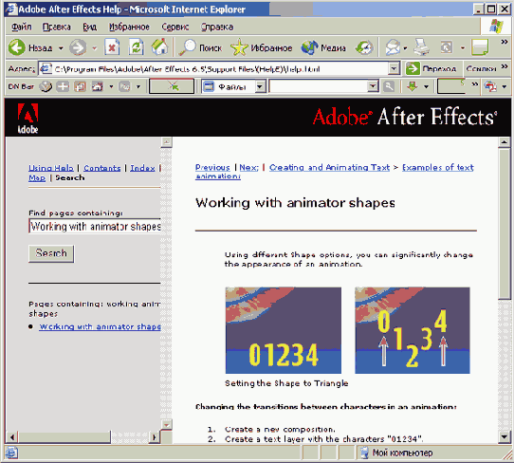
Task: Click the Edit page toolbar icon
Action: (447, 47)
